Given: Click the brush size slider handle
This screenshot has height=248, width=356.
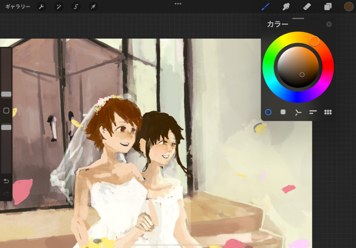Looking at the screenshot, I should tap(6, 94).
